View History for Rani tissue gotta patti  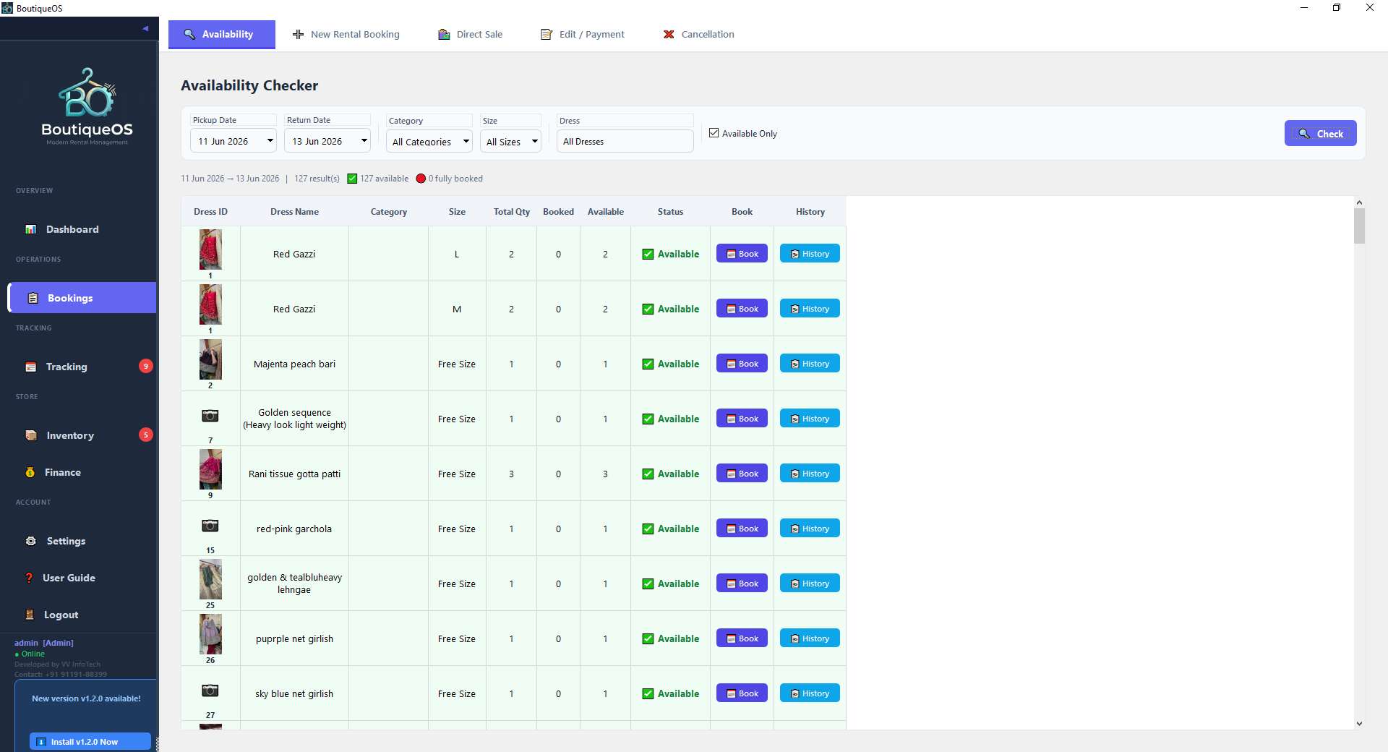[x=810, y=474]
